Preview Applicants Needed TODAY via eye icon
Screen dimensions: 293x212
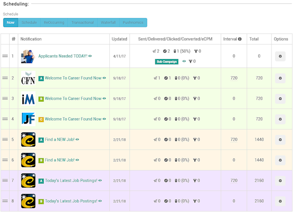90,56
